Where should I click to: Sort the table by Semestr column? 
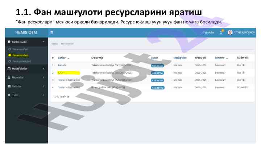[220, 58]
